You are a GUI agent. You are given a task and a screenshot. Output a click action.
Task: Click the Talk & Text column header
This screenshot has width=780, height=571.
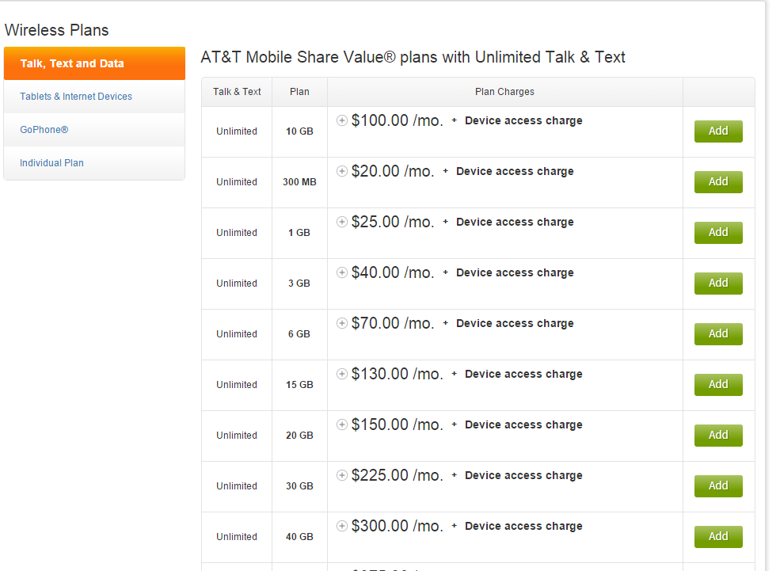237,92
